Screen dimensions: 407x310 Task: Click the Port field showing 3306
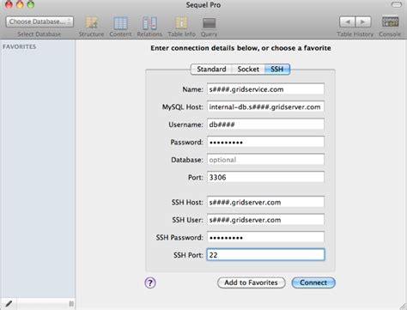(265, 178)
